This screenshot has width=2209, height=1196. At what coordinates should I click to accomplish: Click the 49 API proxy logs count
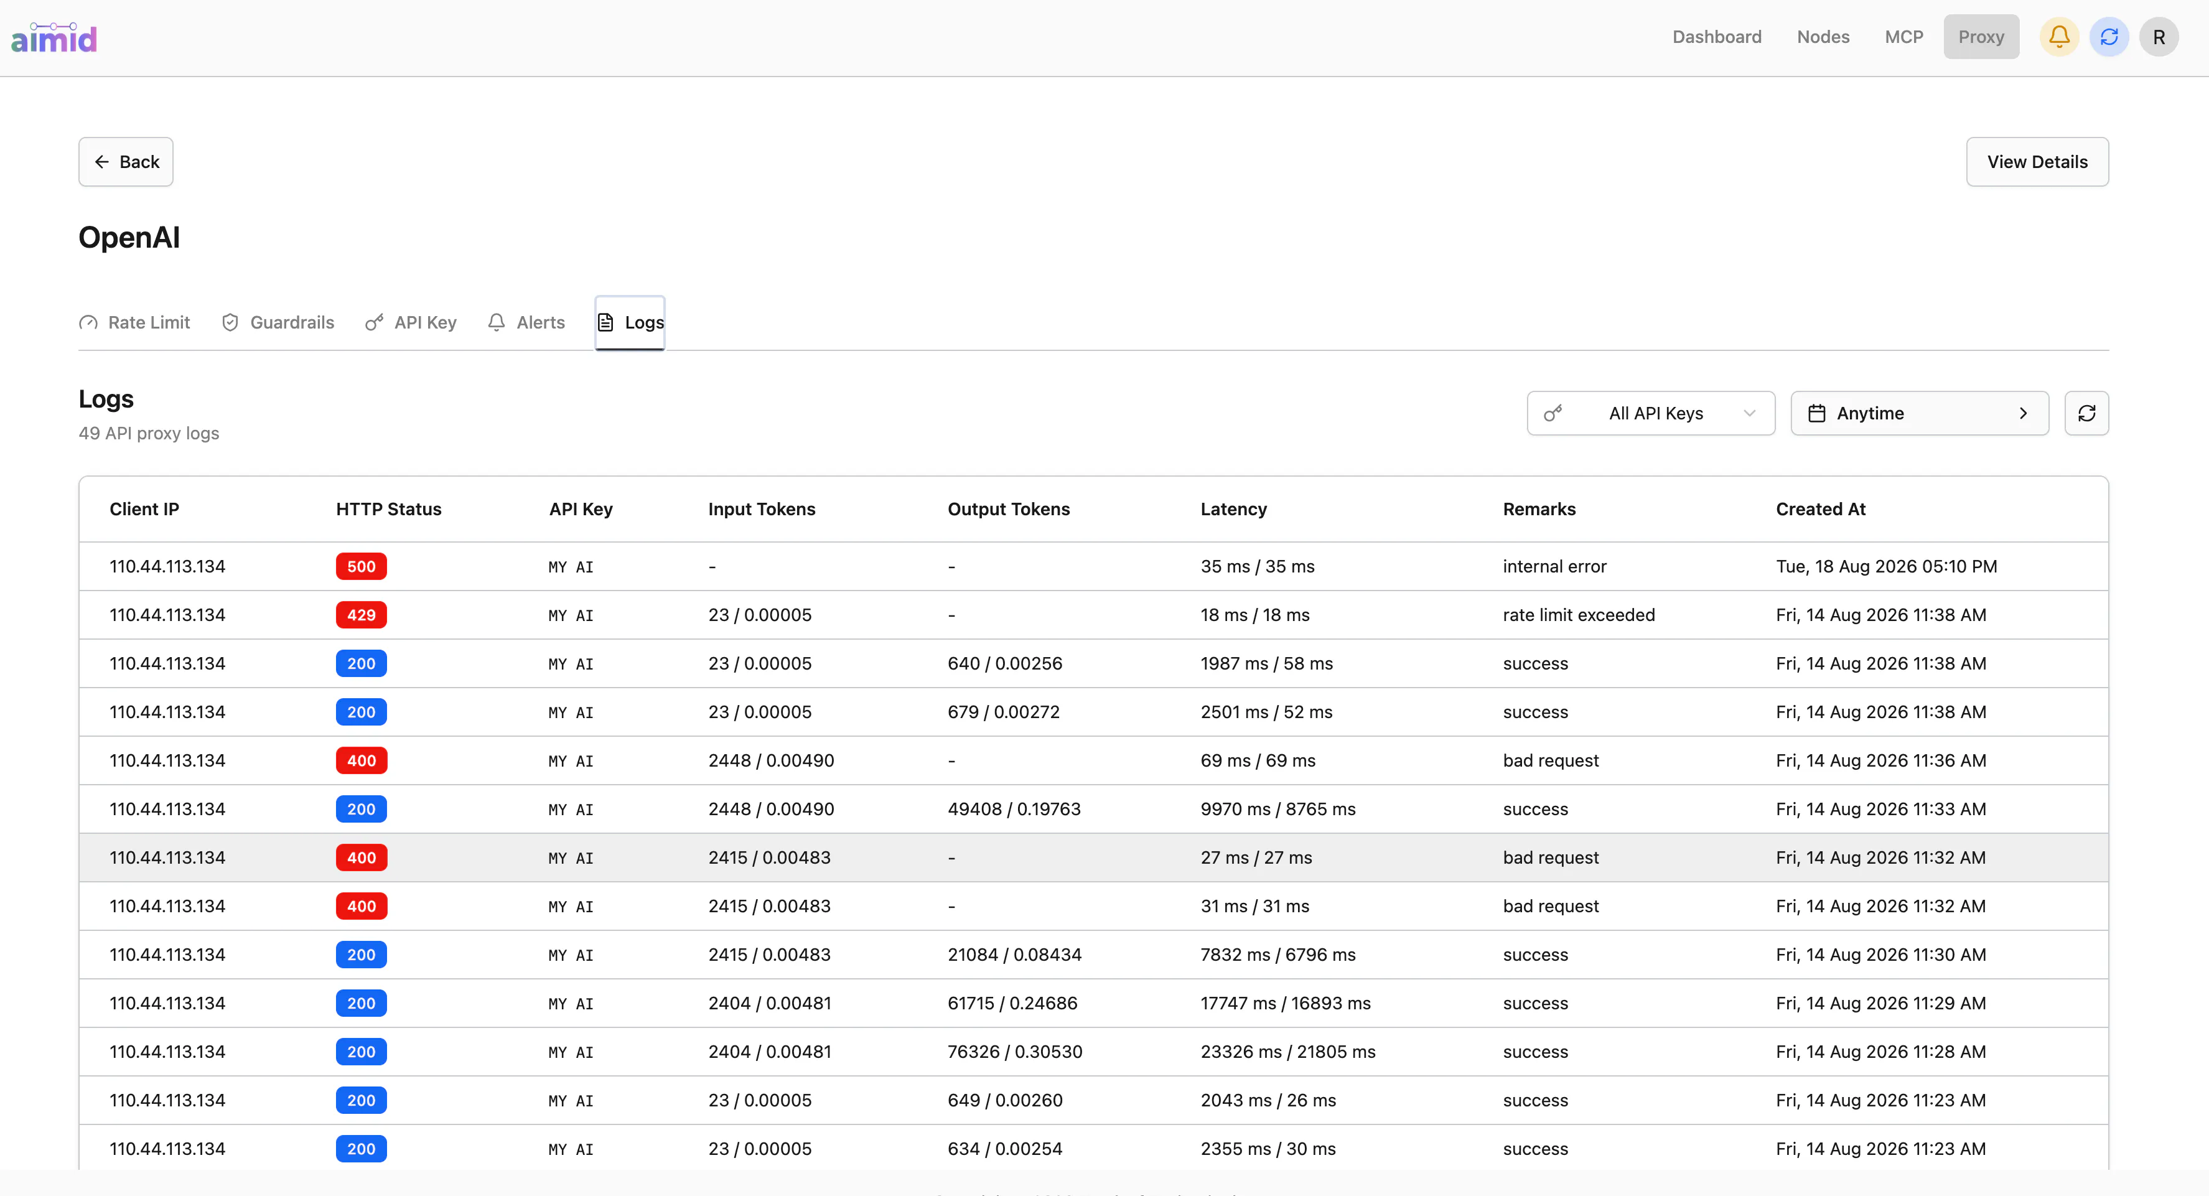coord(149,434)
